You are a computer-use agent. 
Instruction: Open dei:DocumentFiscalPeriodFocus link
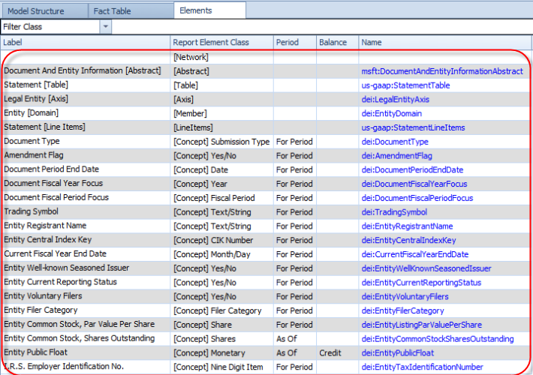point(417,198)
